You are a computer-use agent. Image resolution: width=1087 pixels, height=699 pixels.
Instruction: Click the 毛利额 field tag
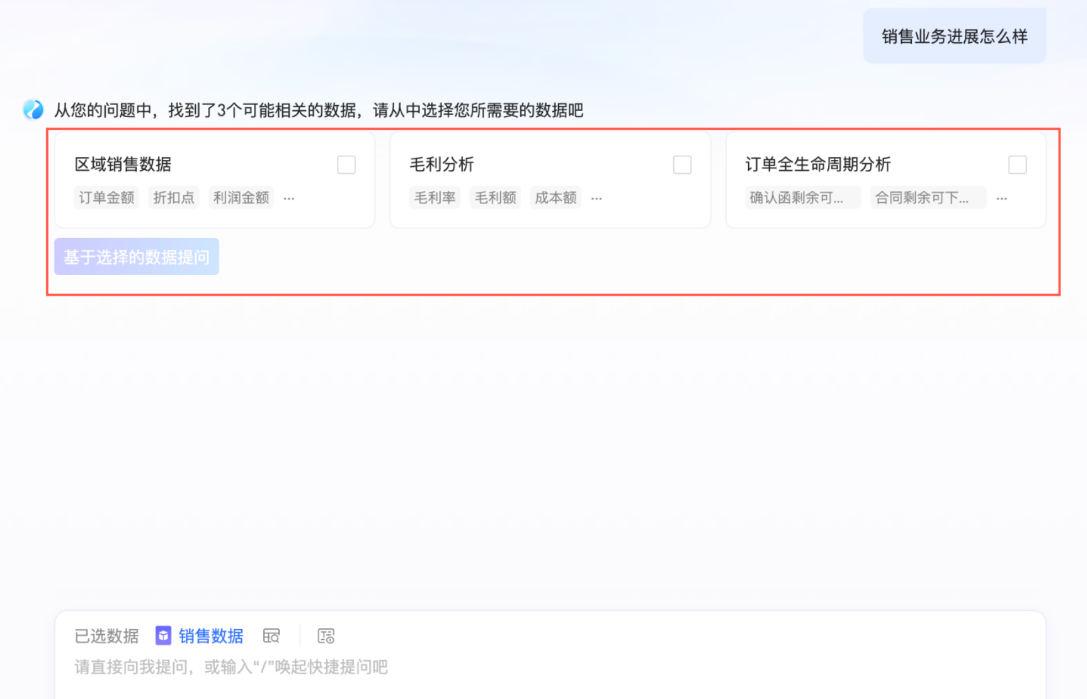pos(495,198)
